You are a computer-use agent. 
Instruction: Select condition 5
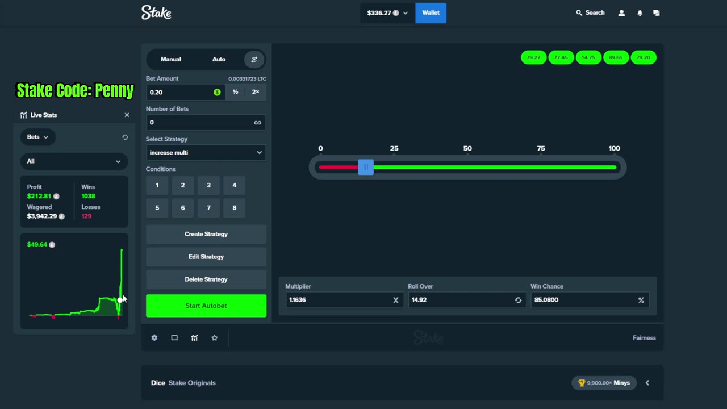(157, 208)
